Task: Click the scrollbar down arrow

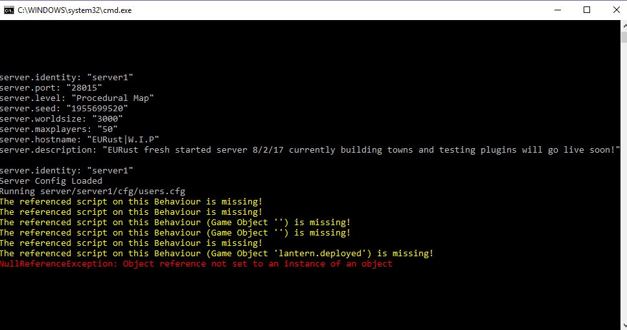Action: tap(624, 325)
